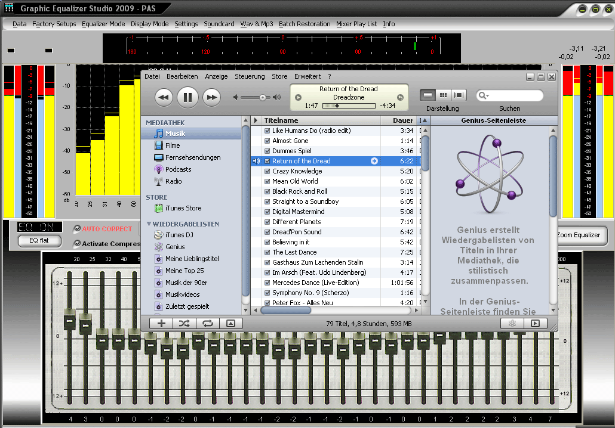Click the plus icon to add playlist
This screenshot has height=428, width=615.
(161, 323)
